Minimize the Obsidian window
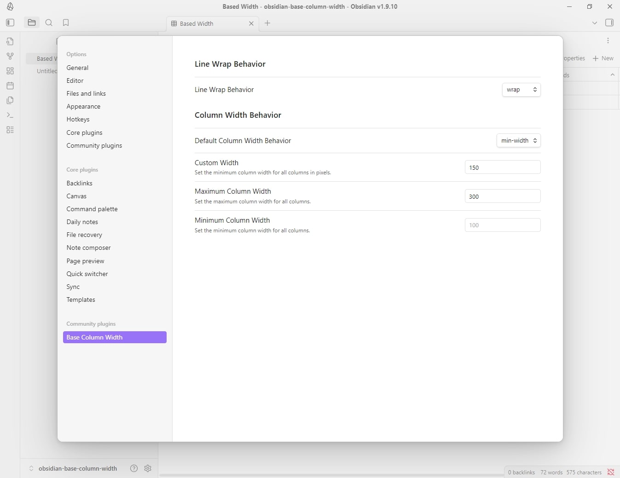Screen dimensions: 620x478 [569, 6]
